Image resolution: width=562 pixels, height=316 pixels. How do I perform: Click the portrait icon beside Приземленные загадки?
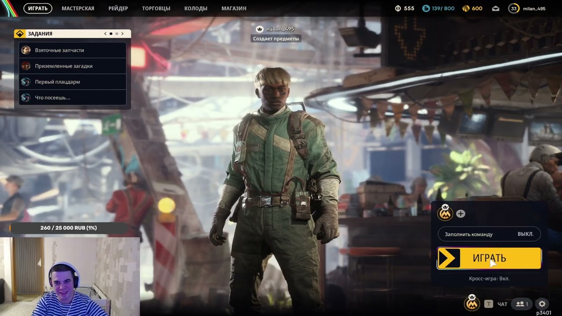26,66
